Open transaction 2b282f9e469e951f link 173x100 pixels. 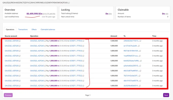tap(131, 86)
